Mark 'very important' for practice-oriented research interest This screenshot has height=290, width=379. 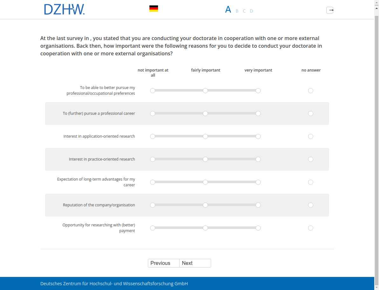click(258, 159)
